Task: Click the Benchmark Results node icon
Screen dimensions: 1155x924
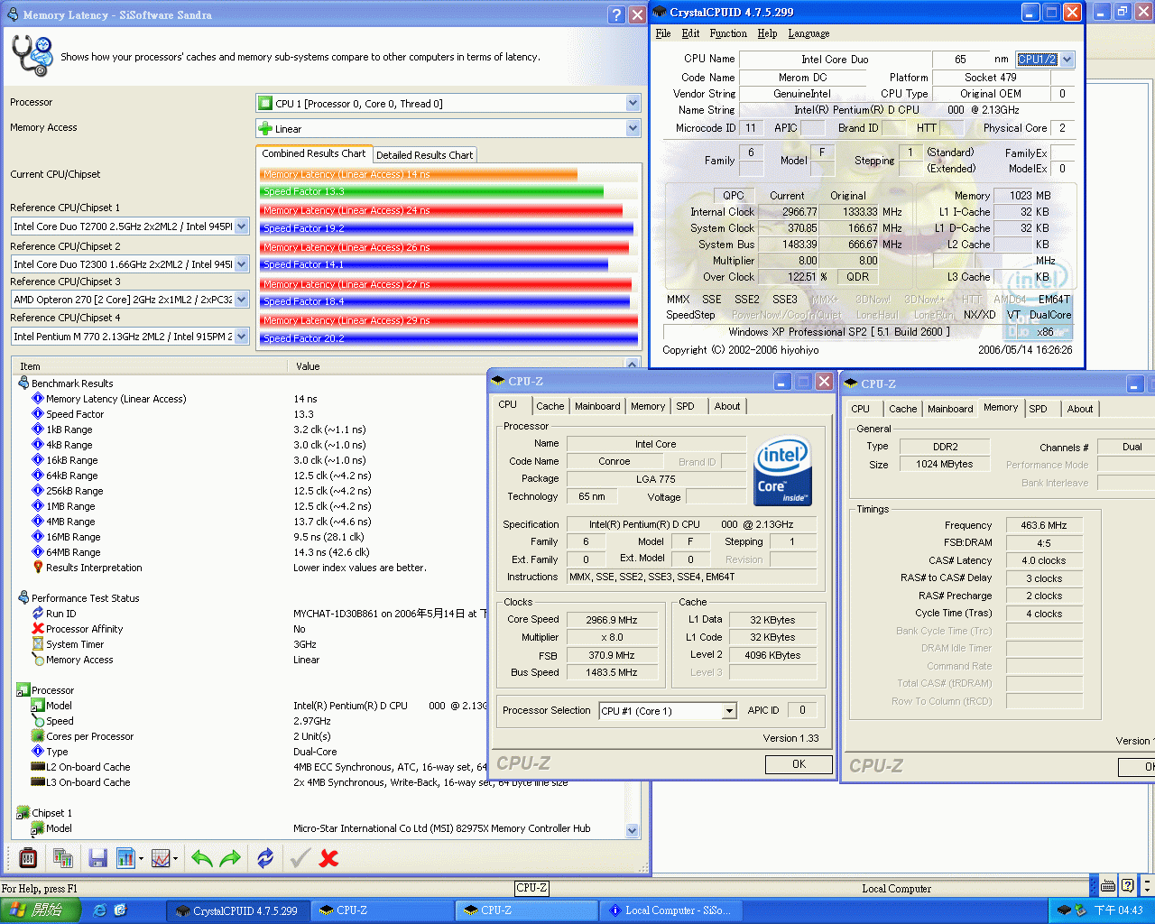Action: pyautogui.click(x=23, y=383)
